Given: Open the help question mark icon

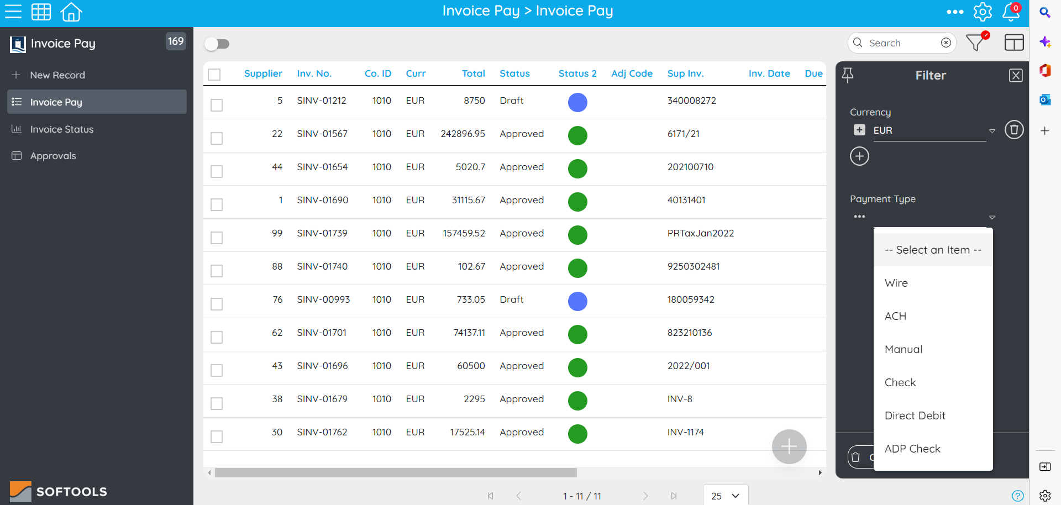Looking at the screenshot, I should point(1018,496).
